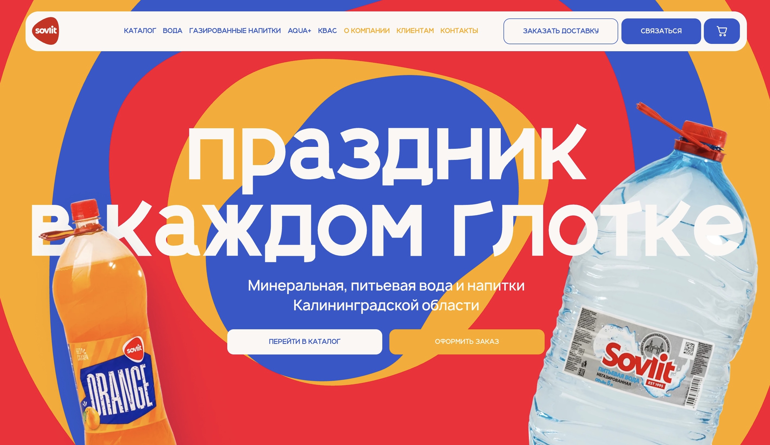Select ГАЗИРОВАННЫЕ НАПИТКИ in the navigation
Viewport: 770px width, 445px height.
click(235, 31)
